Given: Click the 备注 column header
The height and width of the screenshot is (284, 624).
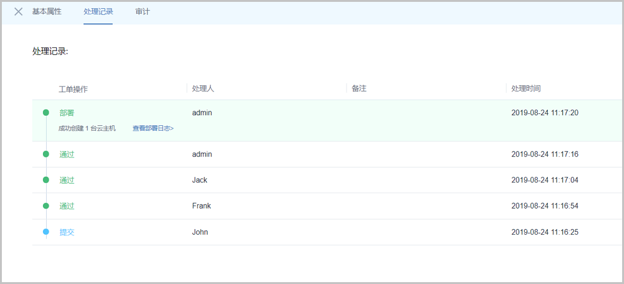Looking at the screenshot, I should pyautogui.click(x=359, y=89).
